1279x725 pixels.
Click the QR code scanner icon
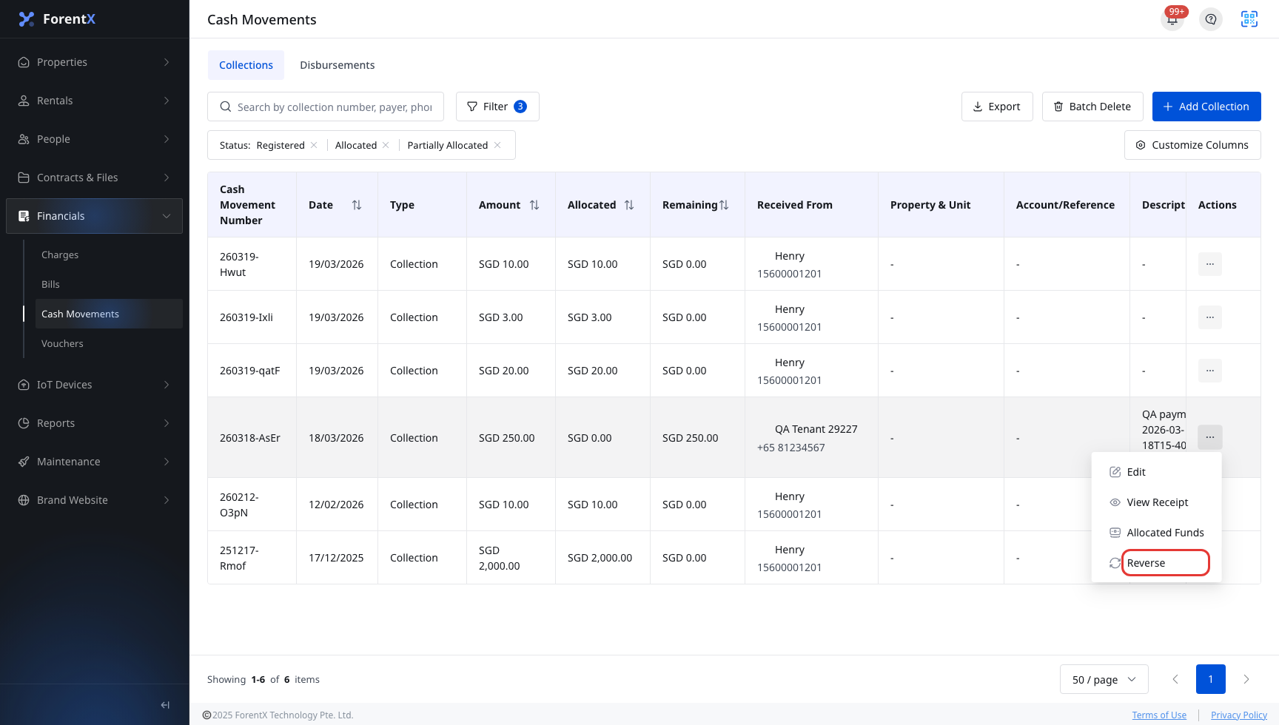(1249, 19)
